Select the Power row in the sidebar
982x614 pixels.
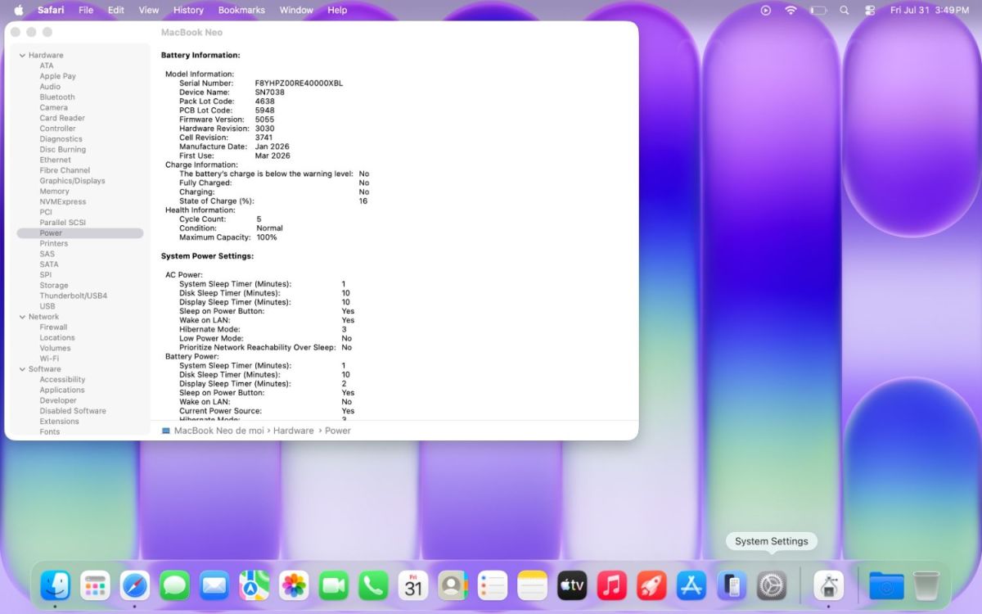tap(80, 233)
